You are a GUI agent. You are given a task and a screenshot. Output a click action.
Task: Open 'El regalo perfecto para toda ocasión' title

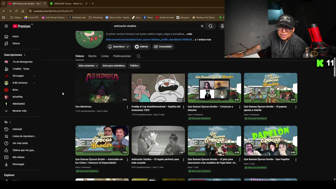pos(155,161)
